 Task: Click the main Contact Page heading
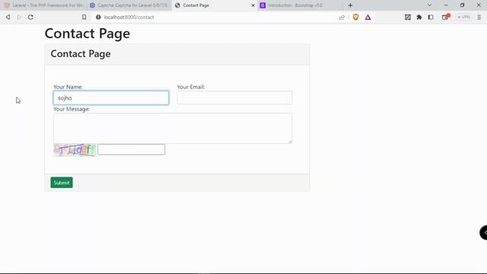[x=88, y=33]
